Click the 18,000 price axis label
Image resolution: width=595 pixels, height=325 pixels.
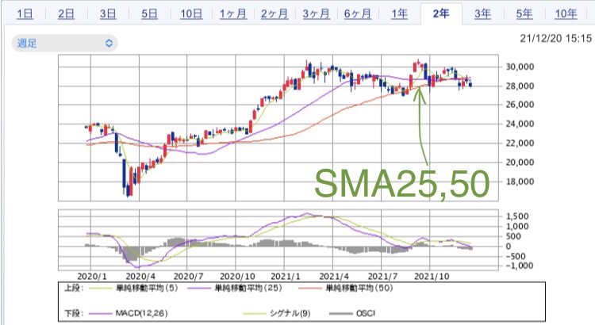coord(520,182)
